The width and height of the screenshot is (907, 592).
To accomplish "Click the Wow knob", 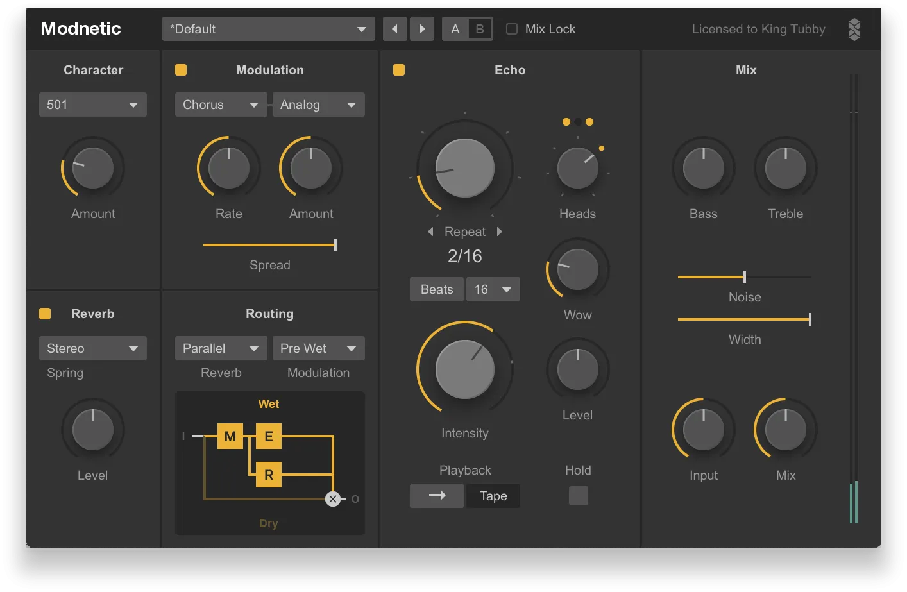I will 578,269.
